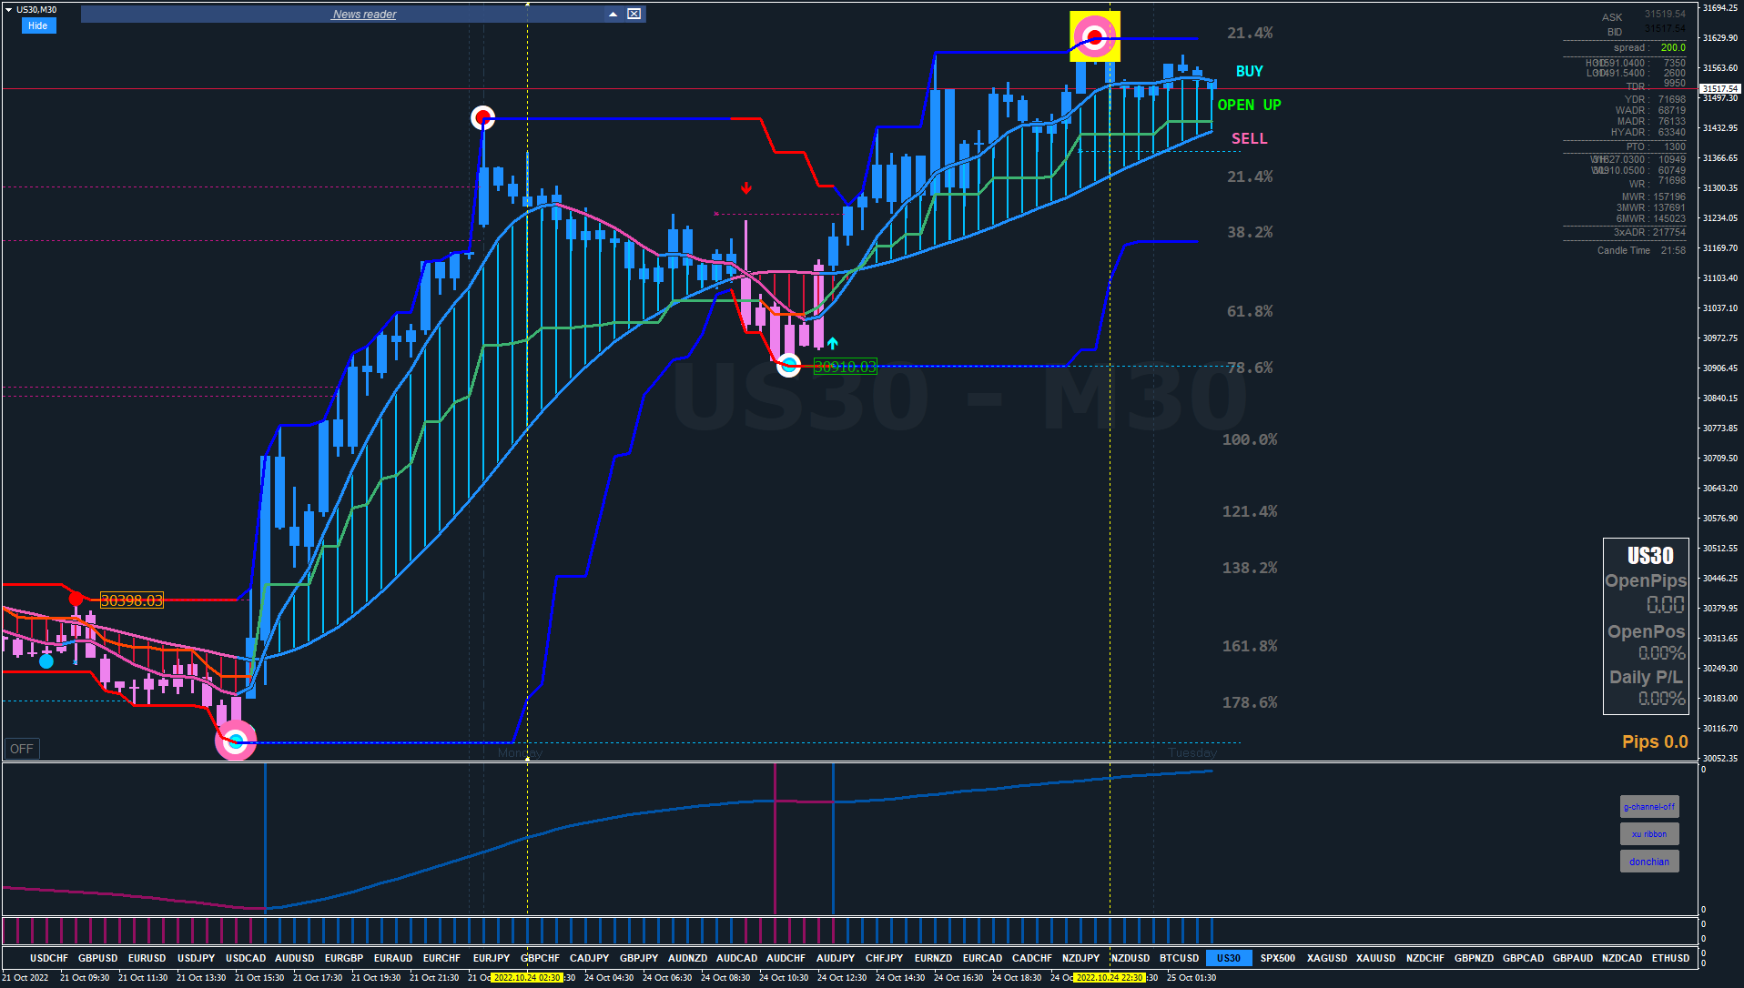This screenshot has width=1744, height=988.
Task: Select the cyan circle marker beside 30910.03
Action: coord(789,365)
